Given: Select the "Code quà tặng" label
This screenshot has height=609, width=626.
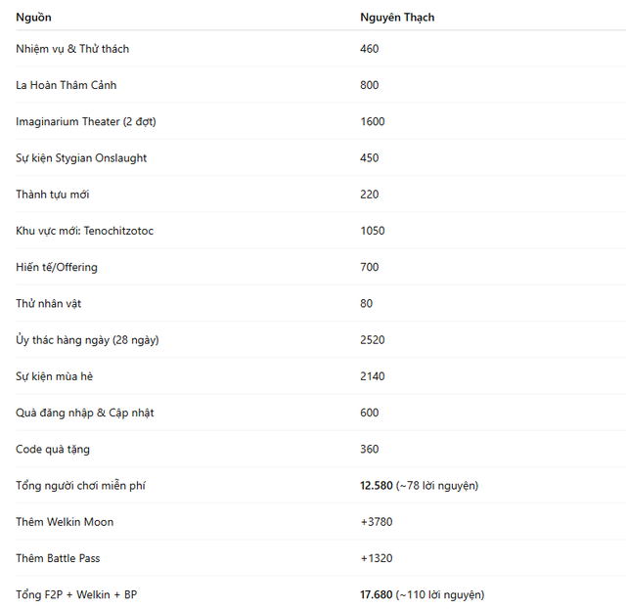Looking at the screenshot, I should point(53,449).
